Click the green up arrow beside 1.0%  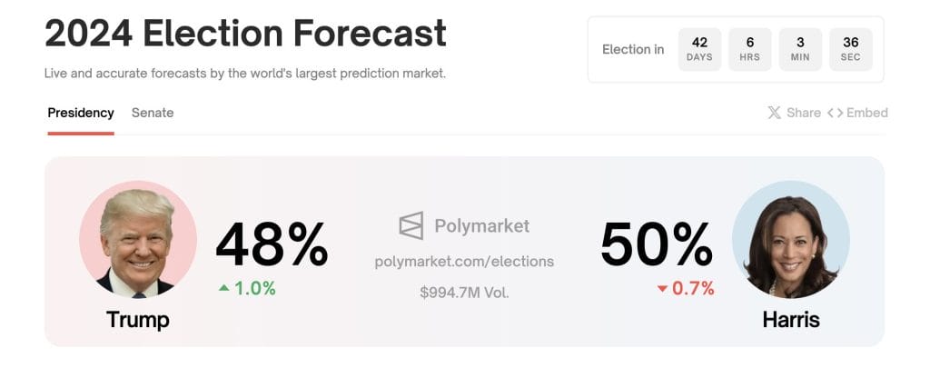coord(223,288)
